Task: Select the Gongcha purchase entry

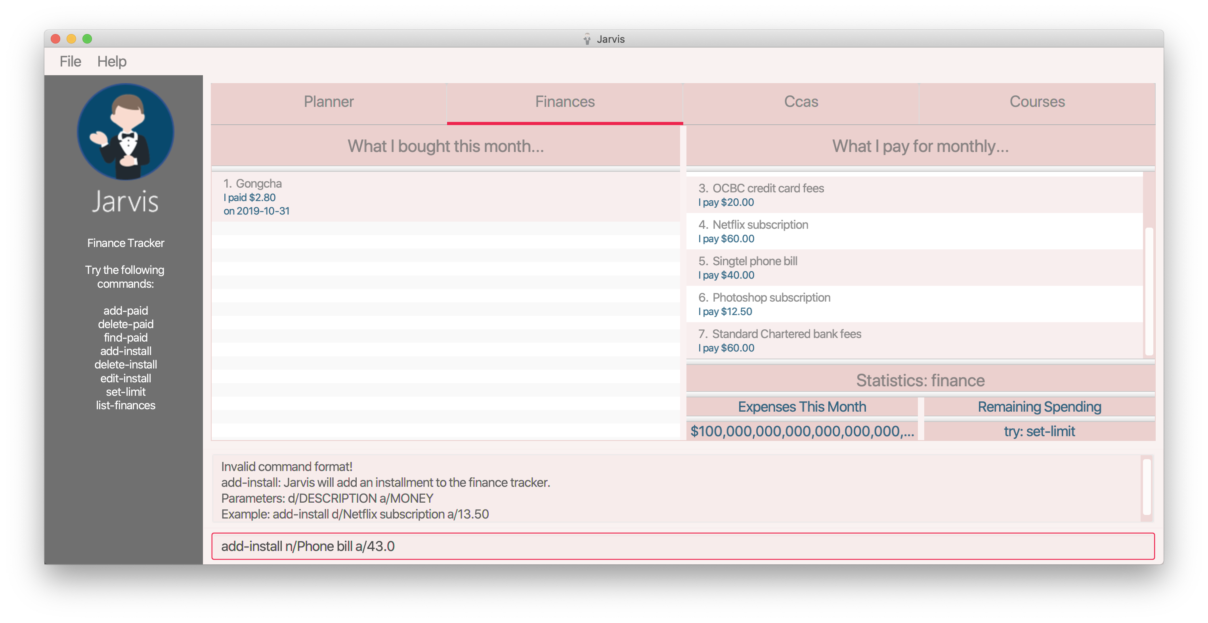Action: pyautogui.click(x=445, y=197)
